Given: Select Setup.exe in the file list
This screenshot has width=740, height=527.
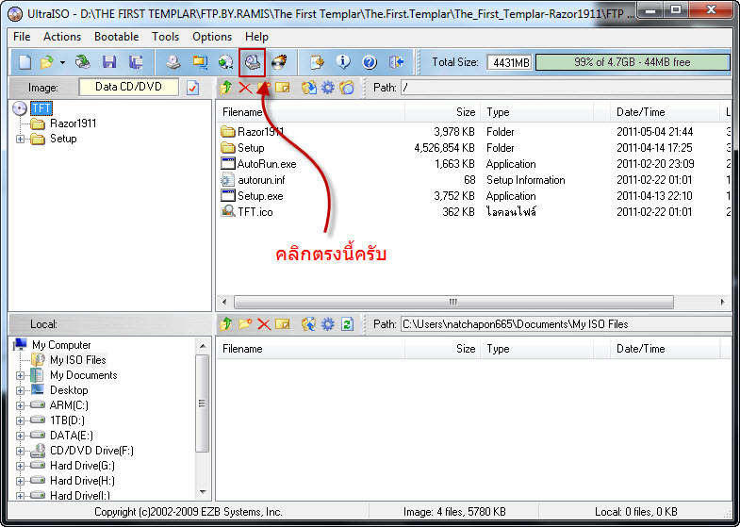Looking at the screenshot, I should (x=260, y=196).
